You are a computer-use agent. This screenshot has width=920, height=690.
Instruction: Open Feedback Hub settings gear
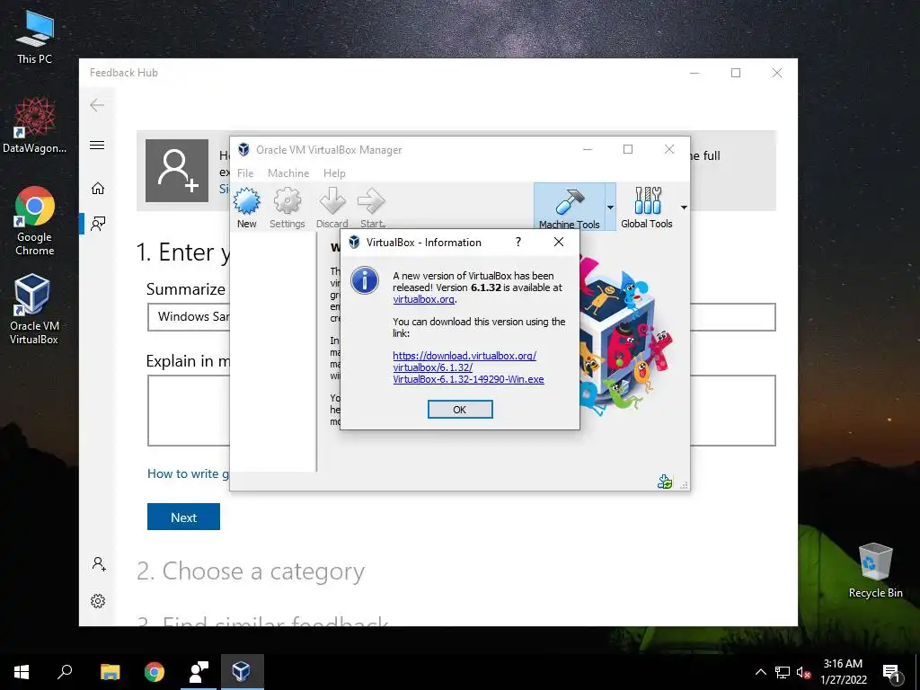click(98, 601)
